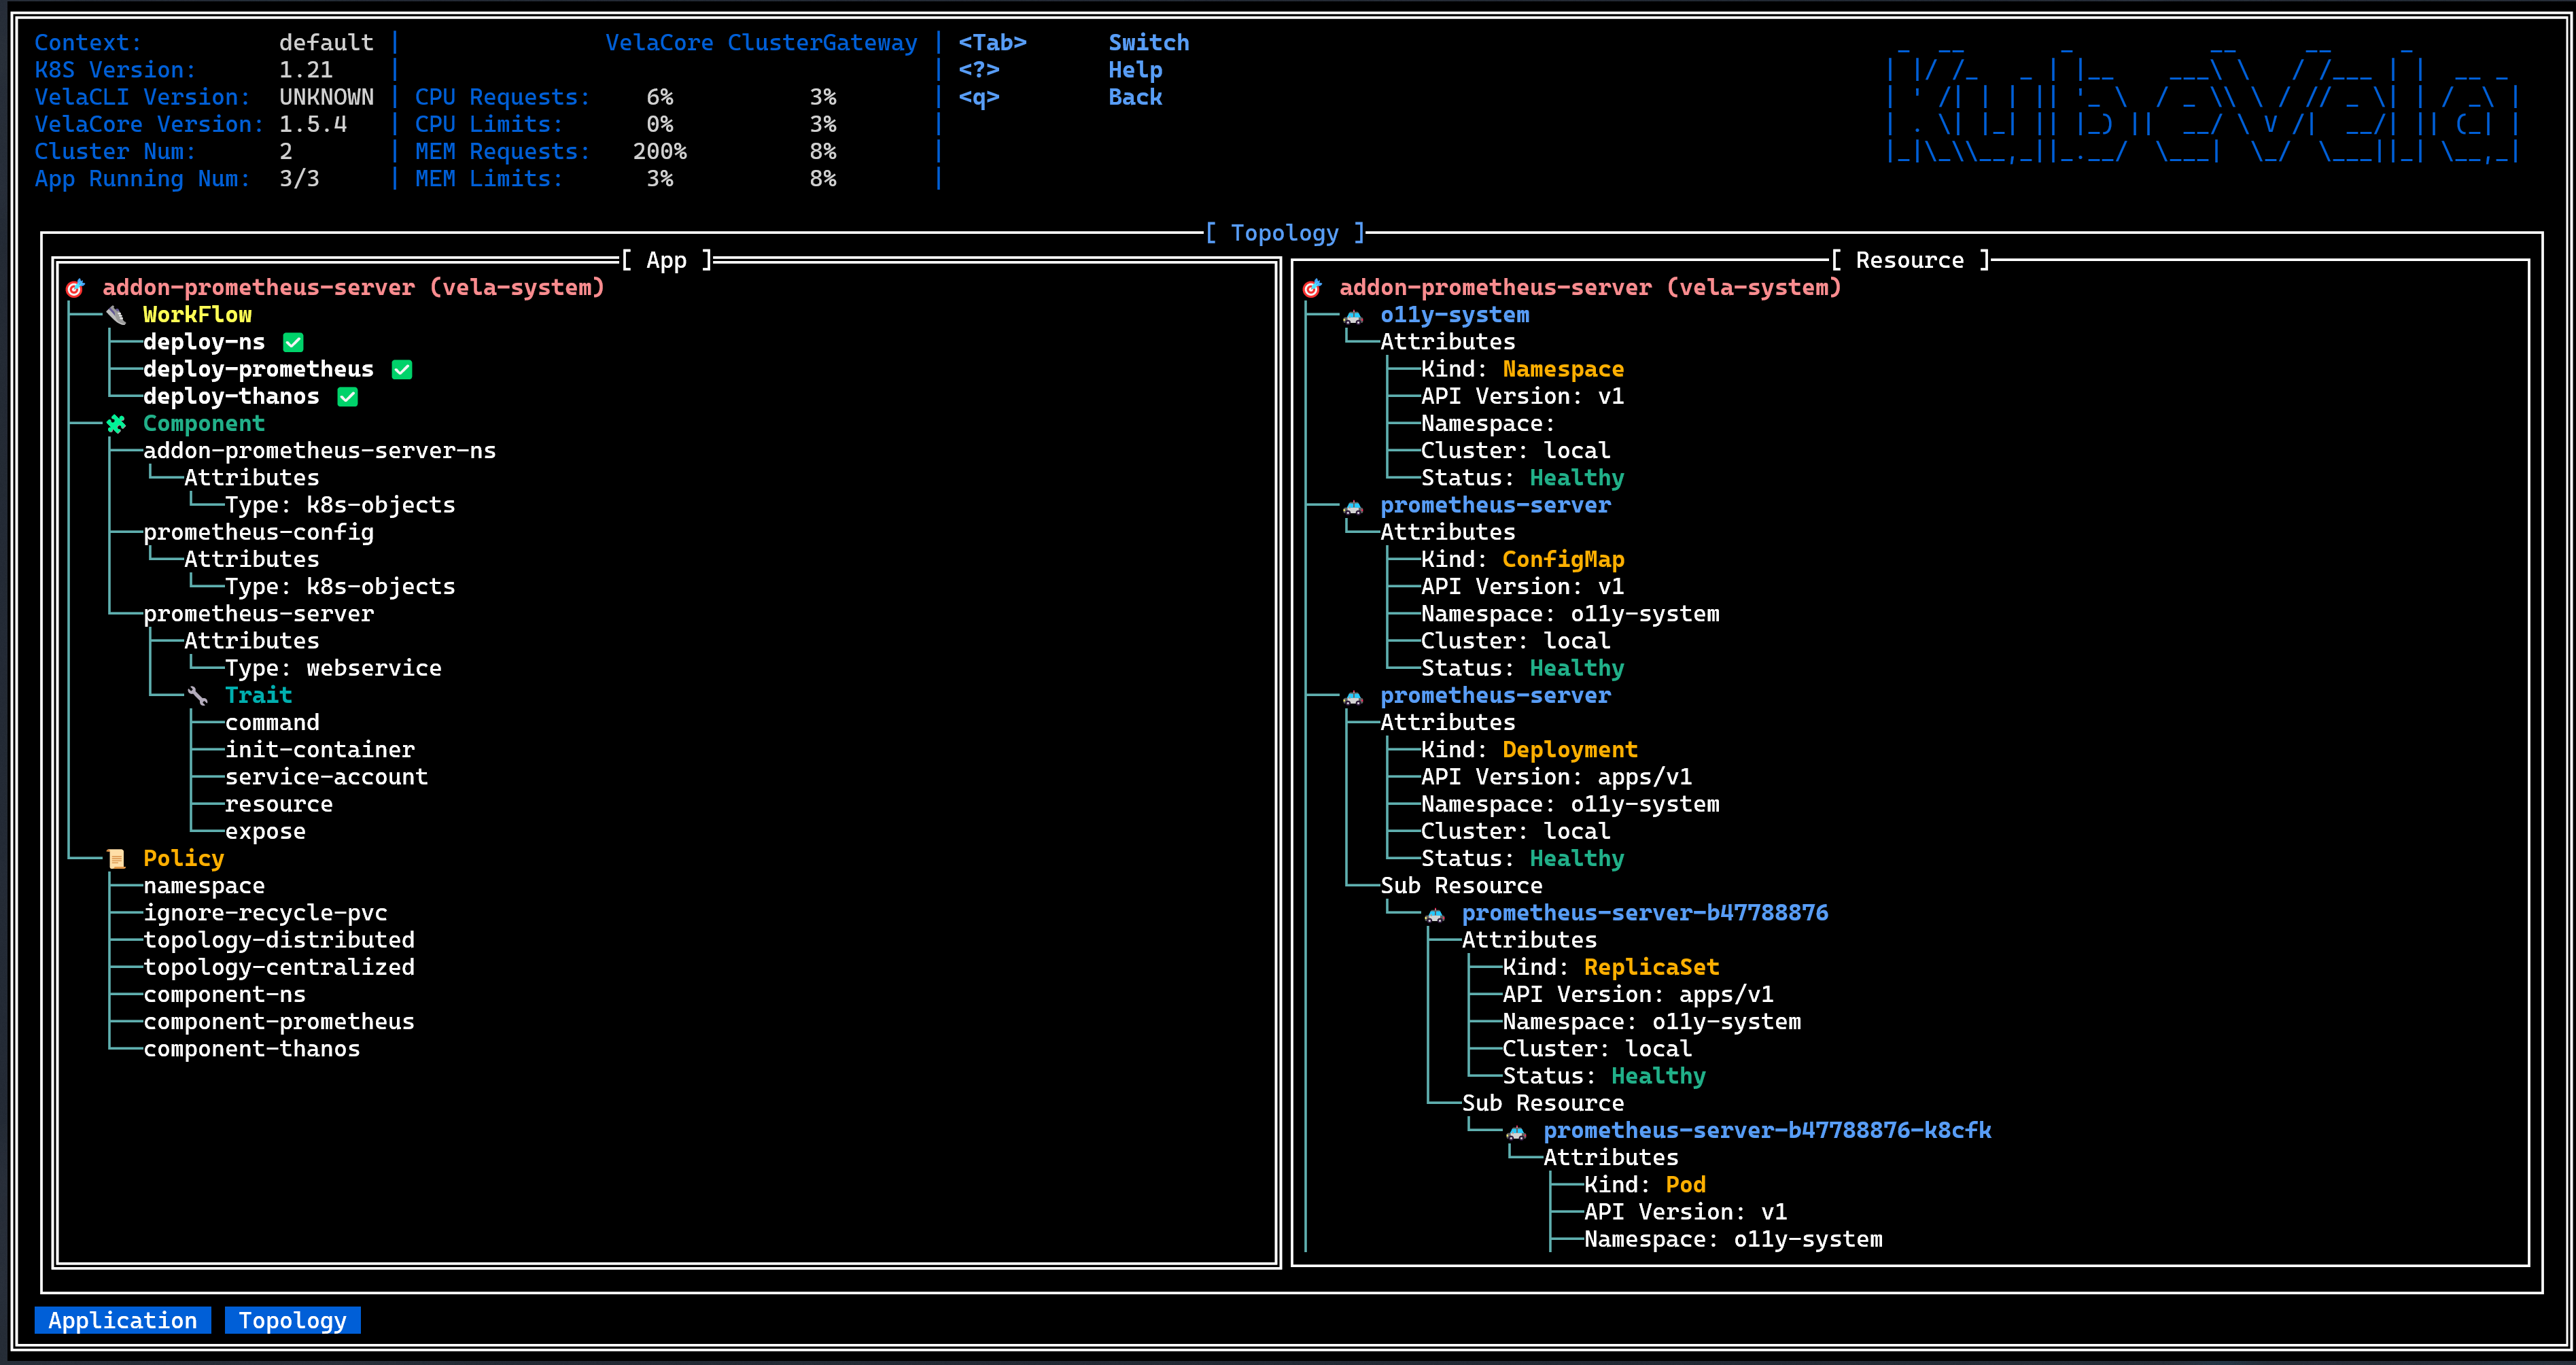The height and width of the screenshot is (1365, 2576).
Task: Click 'Kind: Namespace' attribute row
Action: click(x=1522, y=369)
